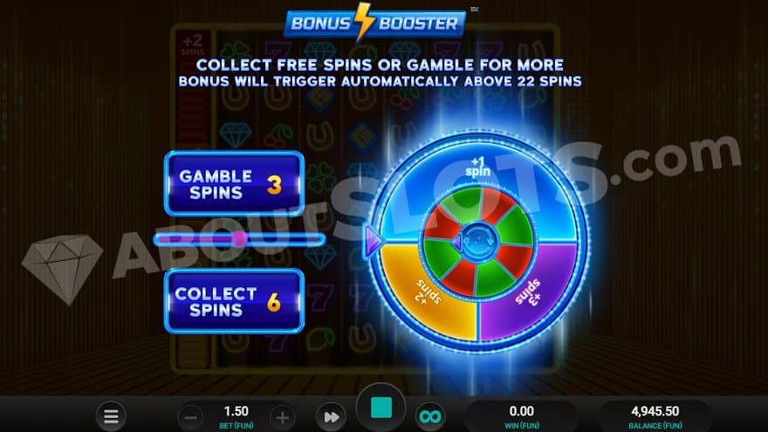Click the +2 spins reel indicator
The width and height of the screenshot is (768, 432).
pos(193,45)
